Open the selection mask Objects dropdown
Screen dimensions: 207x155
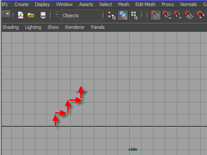(81, 15)
